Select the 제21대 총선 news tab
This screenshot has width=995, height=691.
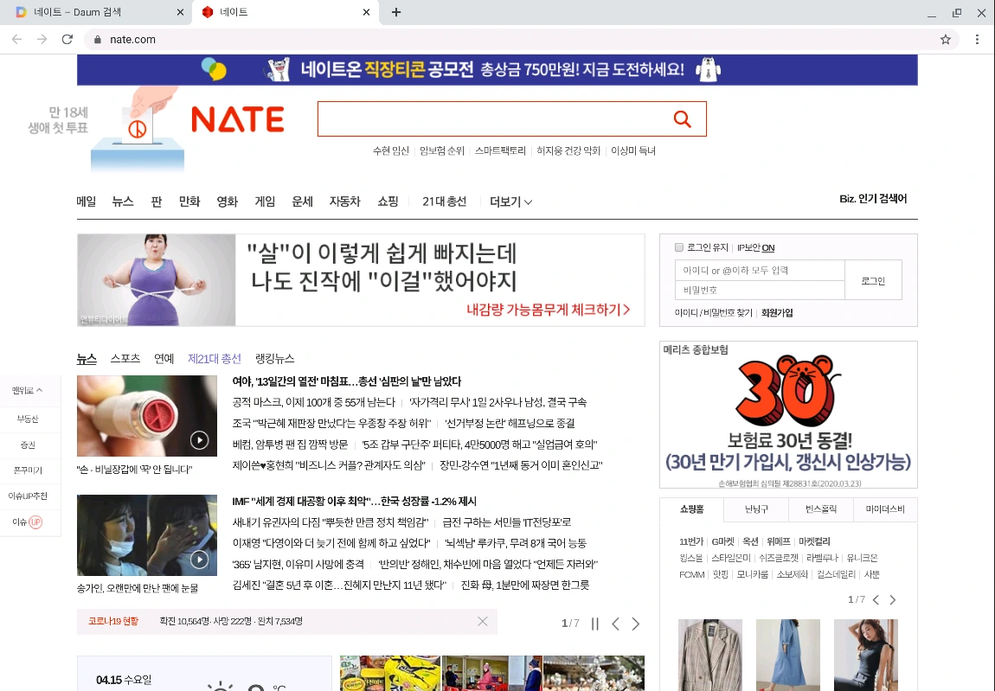tap(215, 359)
